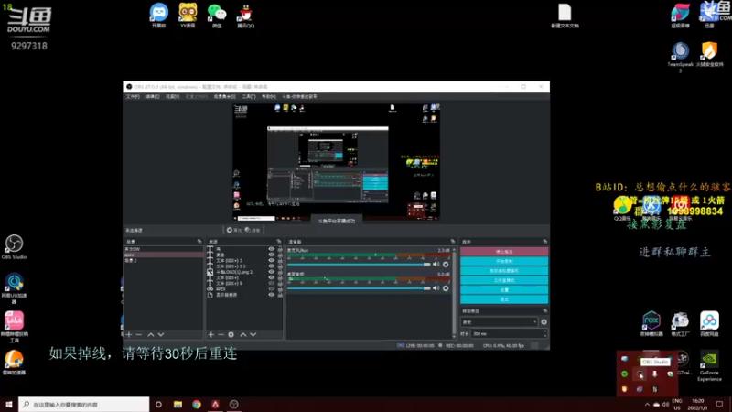Move the source down in Sources panel

[253, 334]
